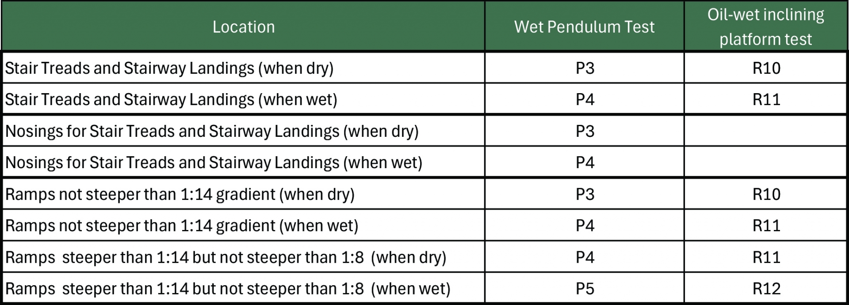Select the P3 value for dry stair treads
Viewport: 849px width, 305px height.
[x=585, y=68]
